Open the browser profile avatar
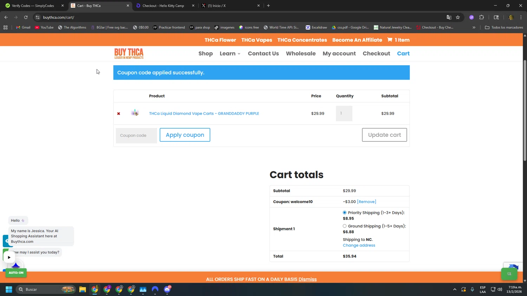Image resolution: width=527 pixels, height=296 pixels. pyautogui.click(x=511, y=17)
